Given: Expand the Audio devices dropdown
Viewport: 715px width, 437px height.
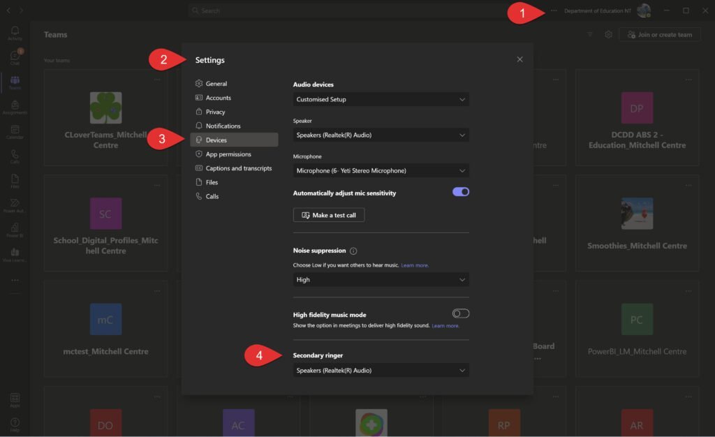Looking at the screenshot, I should 381,99.
